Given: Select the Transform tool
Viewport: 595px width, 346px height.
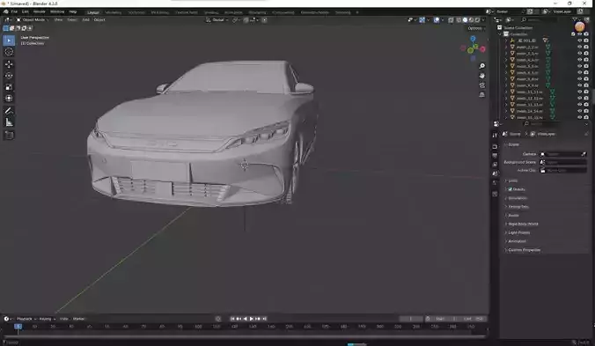Looking at the screenshot, I should pos(9,99).
